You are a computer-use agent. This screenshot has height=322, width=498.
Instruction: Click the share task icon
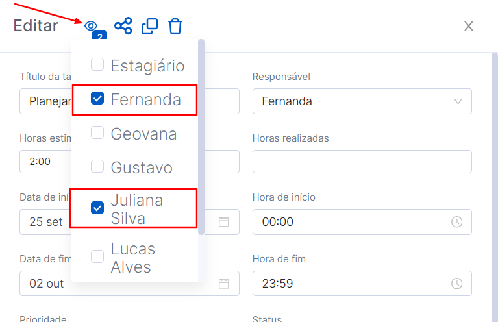[x=123, y=26]
